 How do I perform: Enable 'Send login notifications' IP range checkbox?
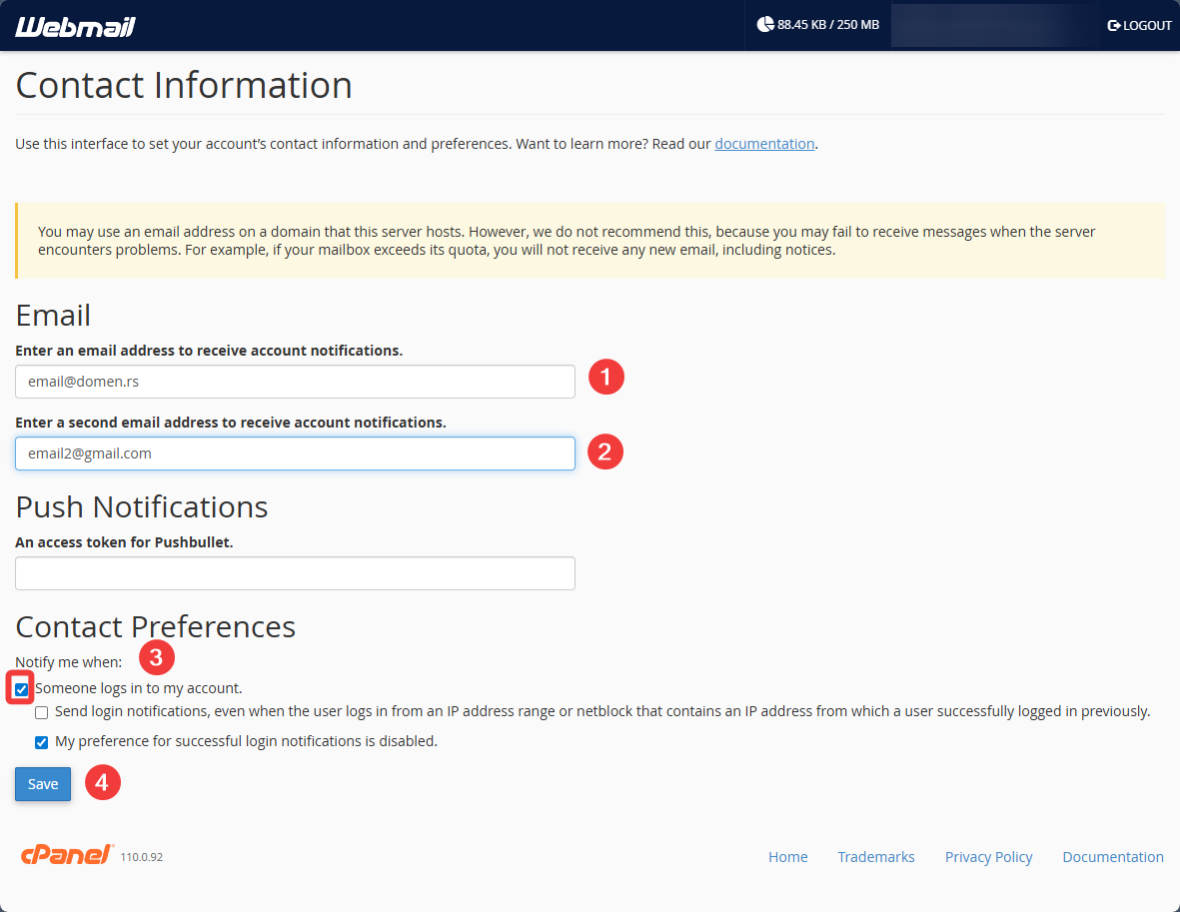(x=42, y=713)
